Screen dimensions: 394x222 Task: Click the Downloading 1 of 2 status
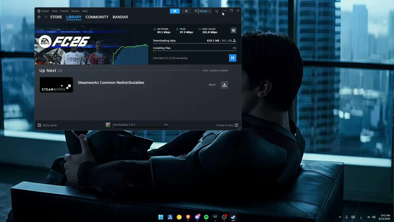(124, 125)
